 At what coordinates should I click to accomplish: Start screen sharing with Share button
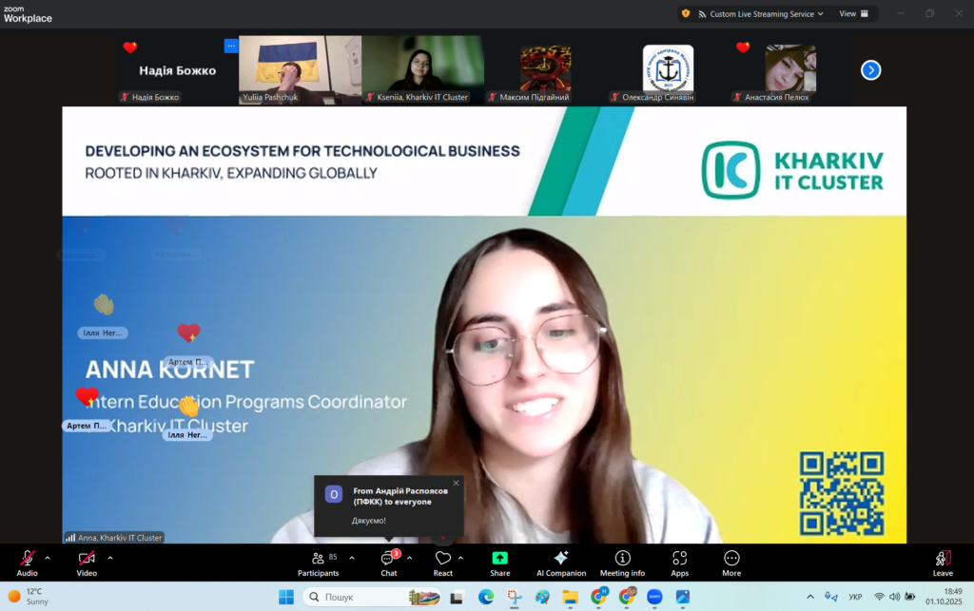[x=499, y=559]
